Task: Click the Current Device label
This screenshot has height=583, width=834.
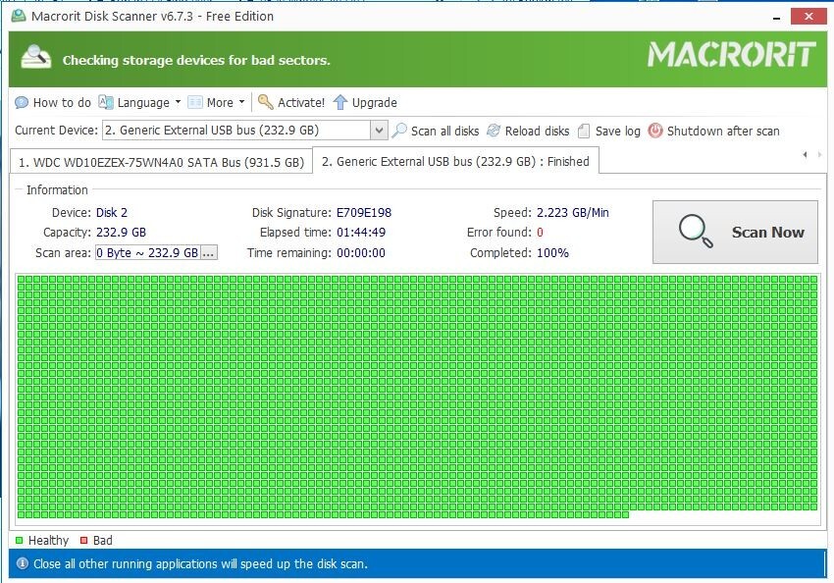Action: pyautogui.click(x=56, y=131)
